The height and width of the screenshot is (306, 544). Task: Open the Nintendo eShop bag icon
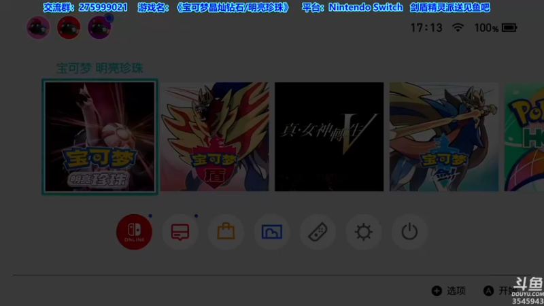point(226,232)
